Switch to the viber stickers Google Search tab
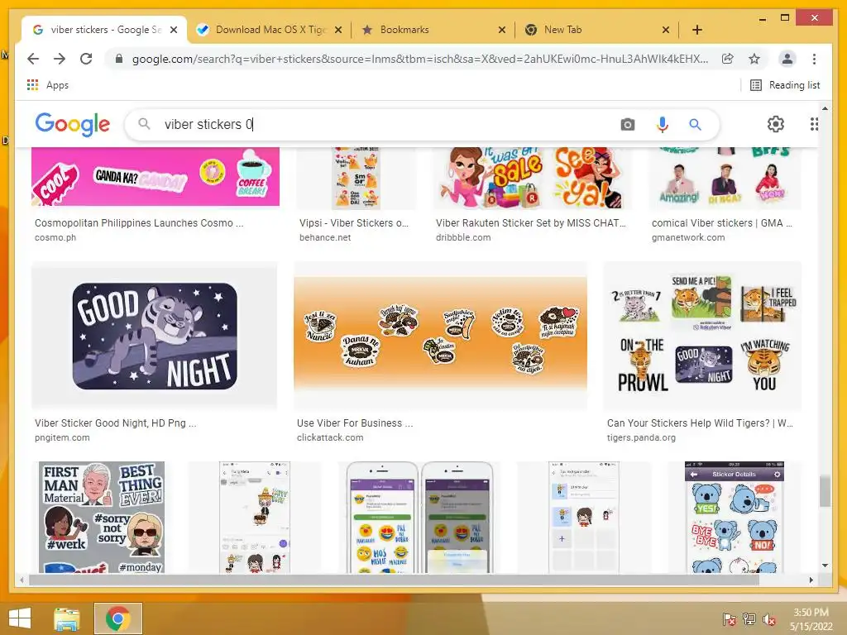847x635 pixels. coord(104,30)
